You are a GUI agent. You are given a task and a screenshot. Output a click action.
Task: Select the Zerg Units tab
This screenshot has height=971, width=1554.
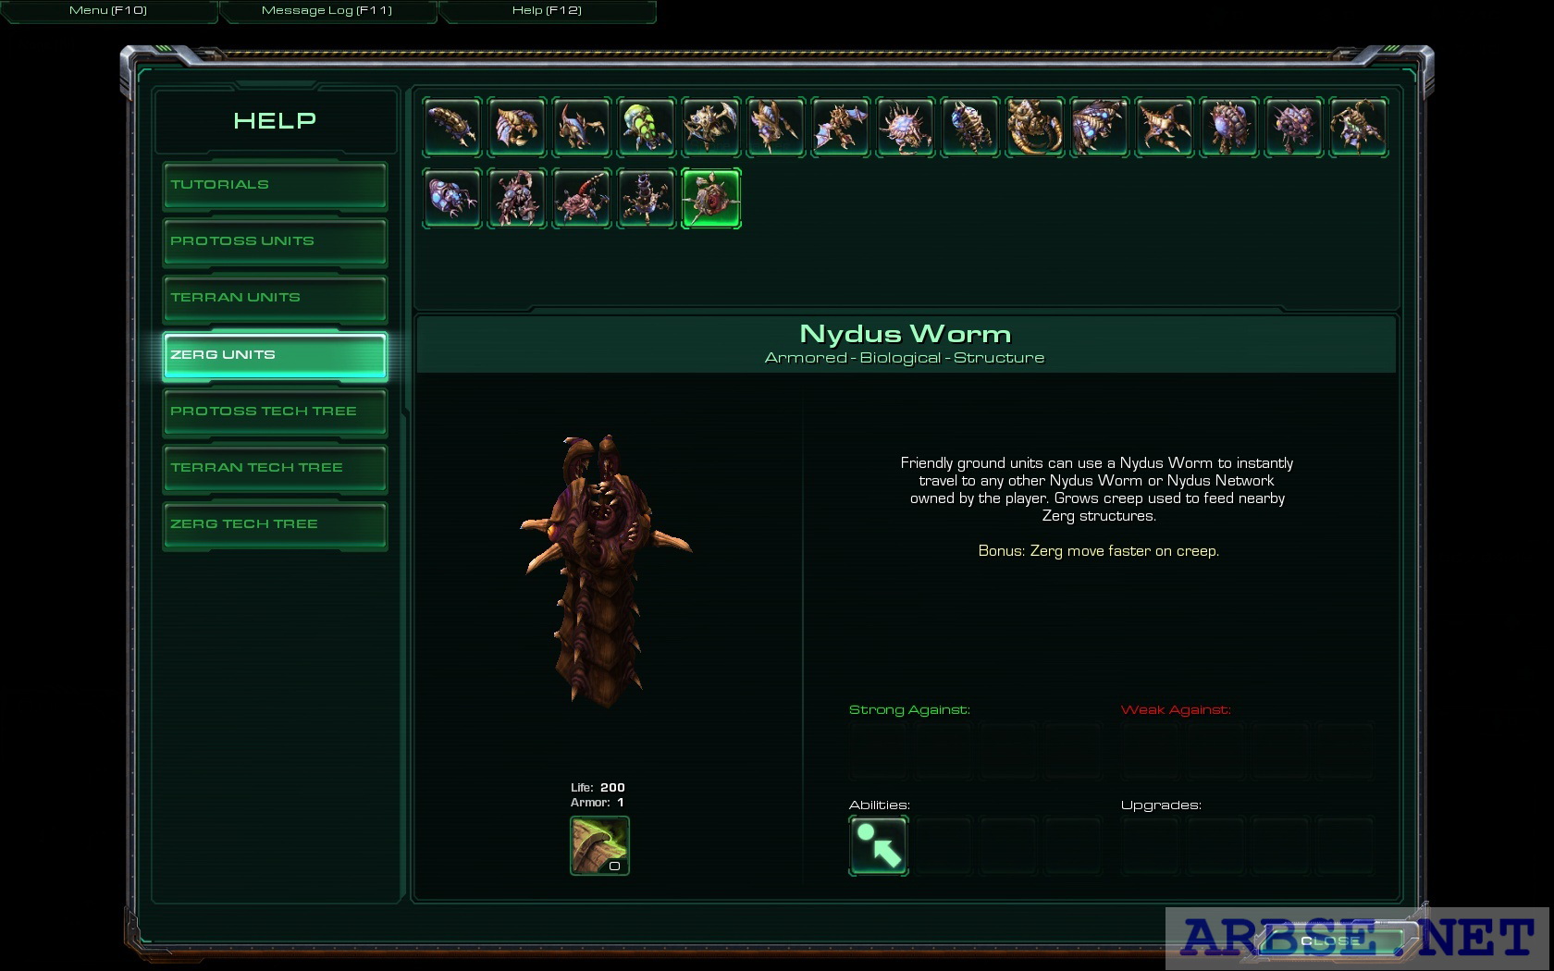pyautogui.click(x=275, y=356)
